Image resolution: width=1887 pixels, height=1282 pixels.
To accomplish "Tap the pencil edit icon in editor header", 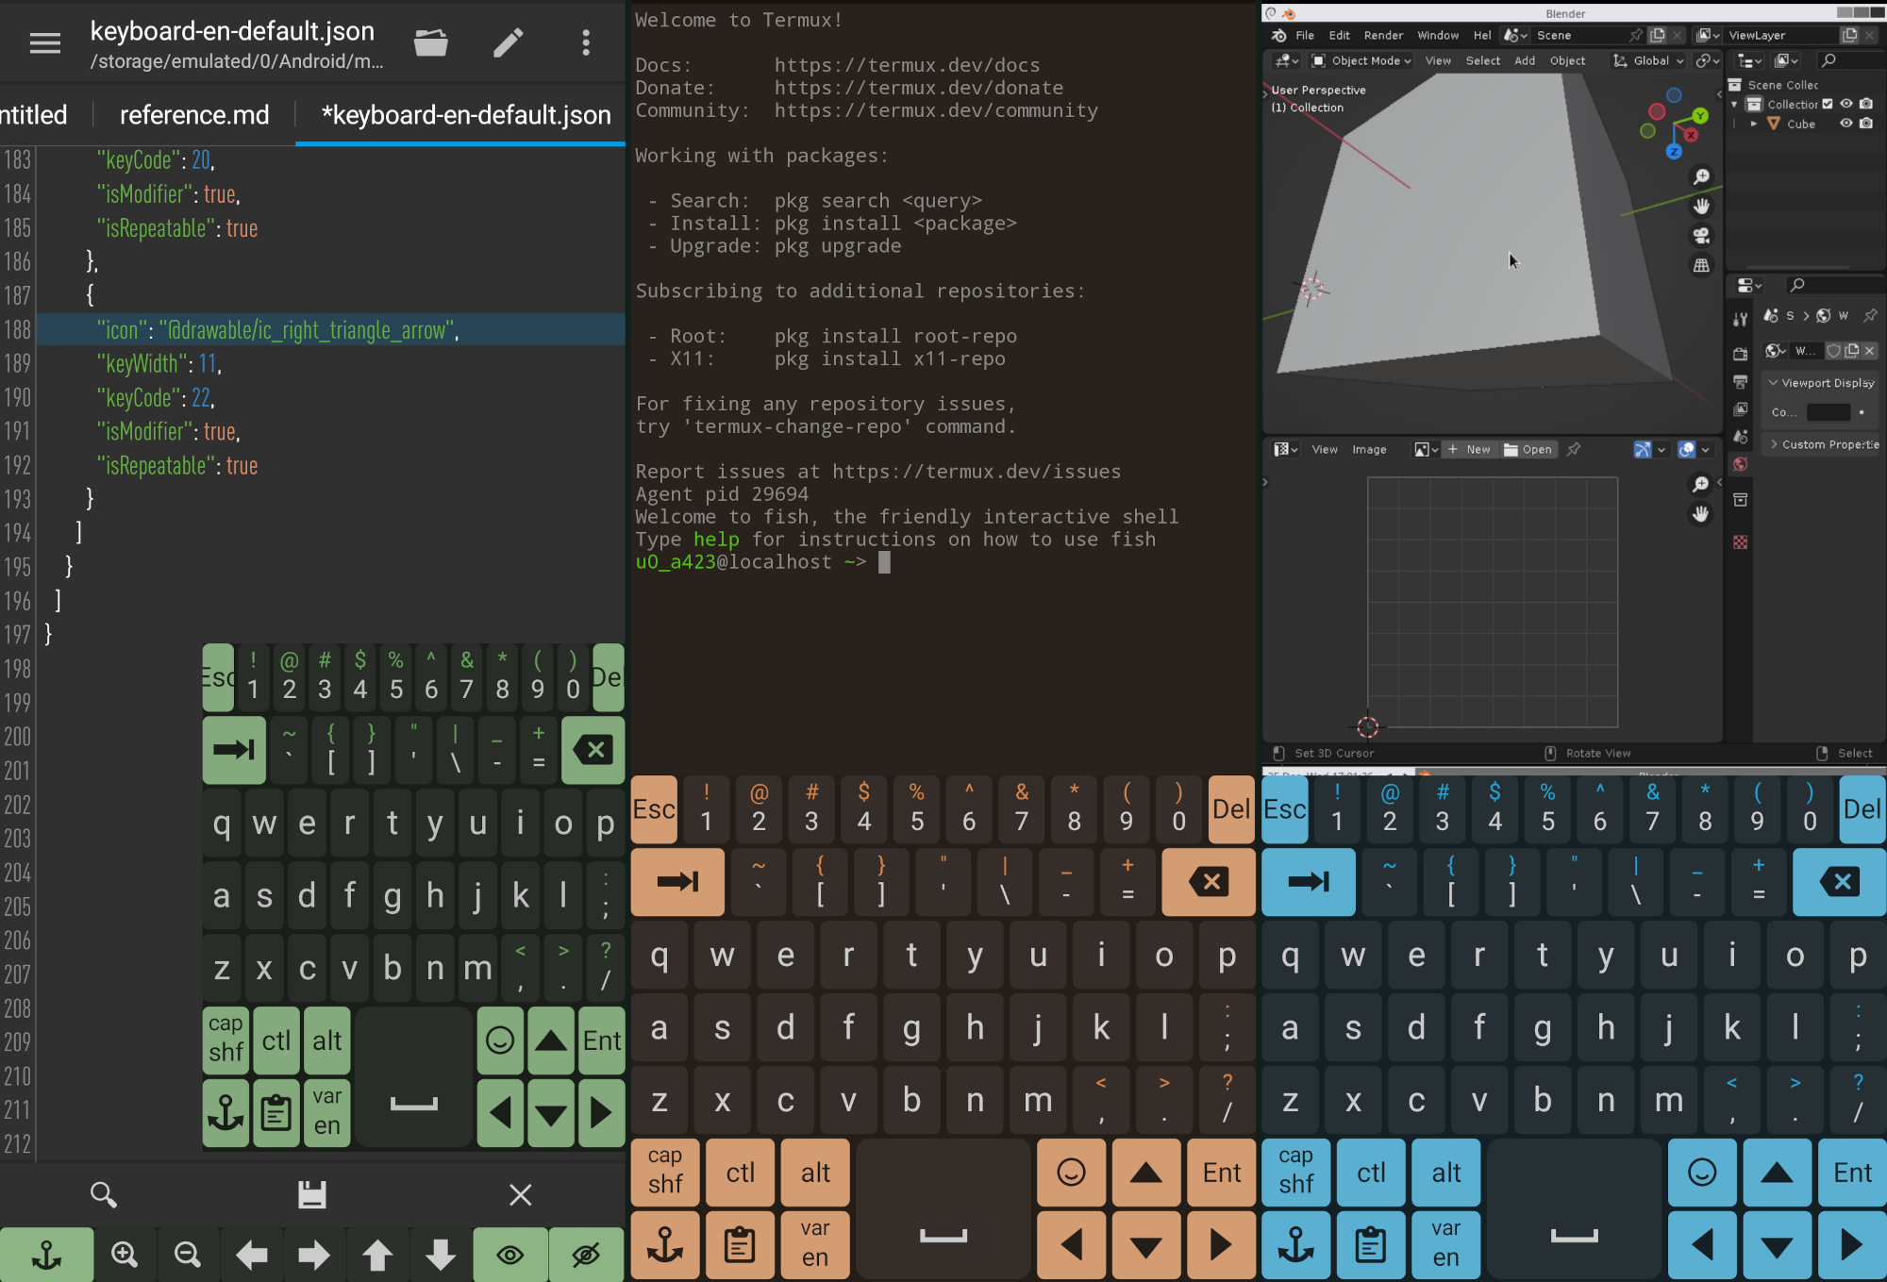I will click(509, 42).
